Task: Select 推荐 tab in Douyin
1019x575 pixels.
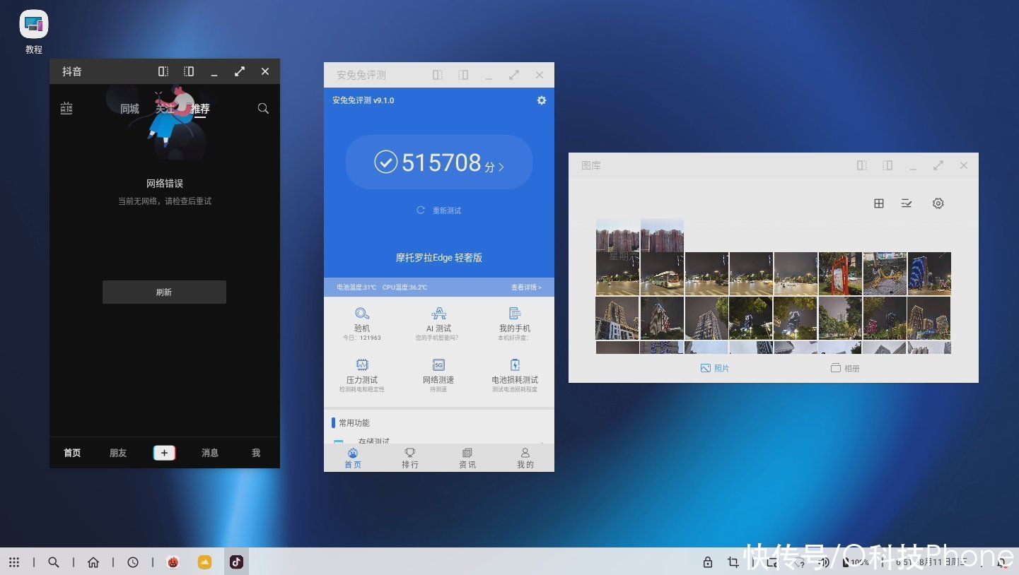Action: [200, 109]
